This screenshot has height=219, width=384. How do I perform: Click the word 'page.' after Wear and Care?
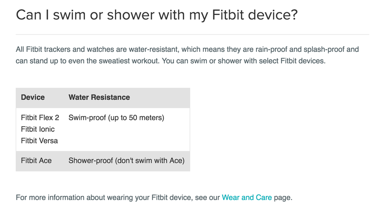[283, 198]
